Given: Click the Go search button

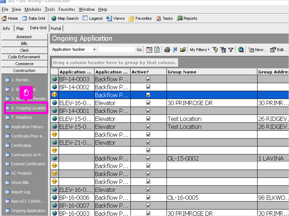Looking at the screenshot, I should (139, 49).
